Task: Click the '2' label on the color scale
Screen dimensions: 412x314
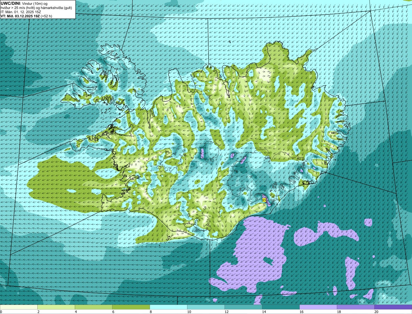Action: pyautogui.click(x=38, y=312)
